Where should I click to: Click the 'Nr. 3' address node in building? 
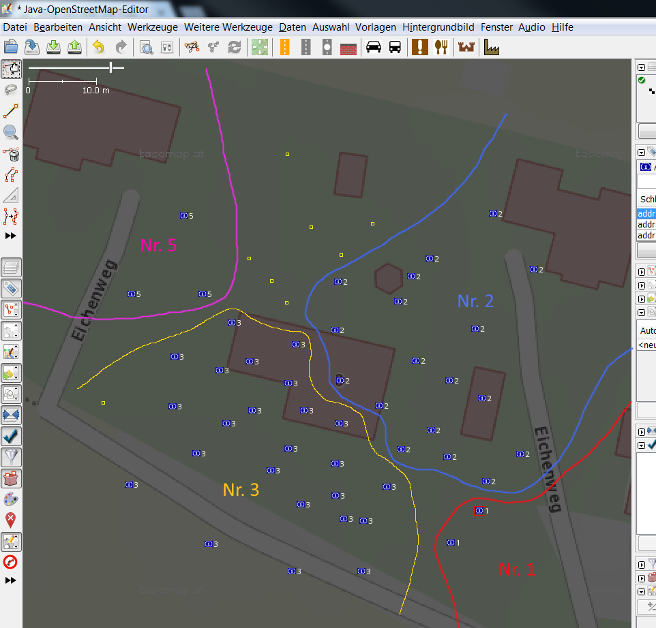[x=250, y=361]
